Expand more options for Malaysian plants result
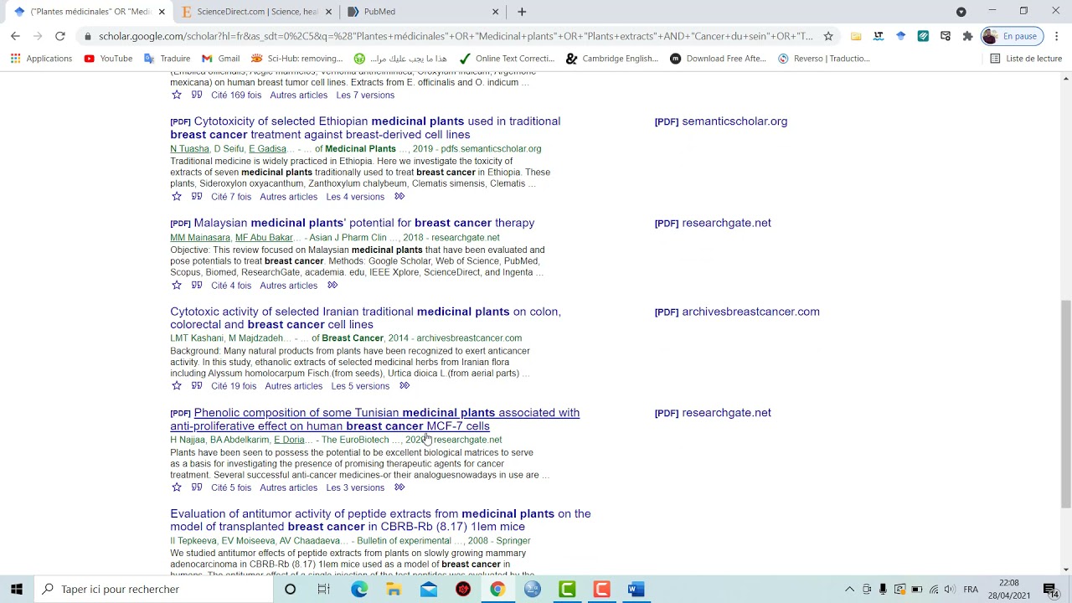The width and height of the screenshot is (1072, 603). click(x=332, y=286)
